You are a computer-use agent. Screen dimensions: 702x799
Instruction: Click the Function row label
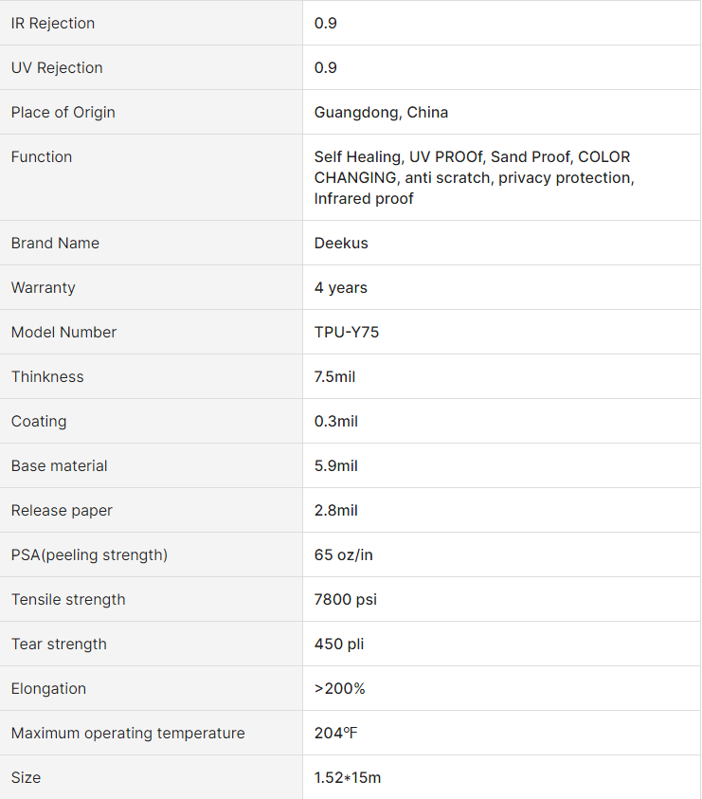[42, 156]
